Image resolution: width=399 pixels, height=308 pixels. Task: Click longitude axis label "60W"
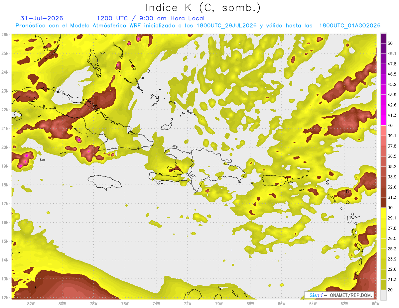tap(375, 303)
